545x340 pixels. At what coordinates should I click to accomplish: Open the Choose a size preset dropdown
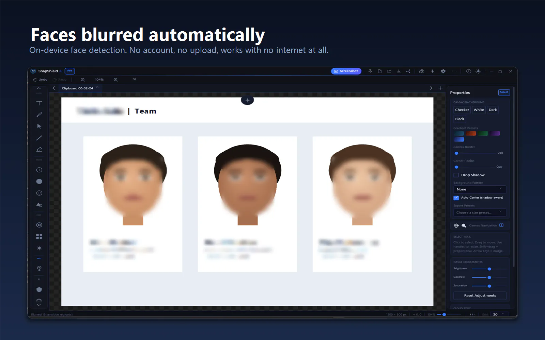coord(480,213)
